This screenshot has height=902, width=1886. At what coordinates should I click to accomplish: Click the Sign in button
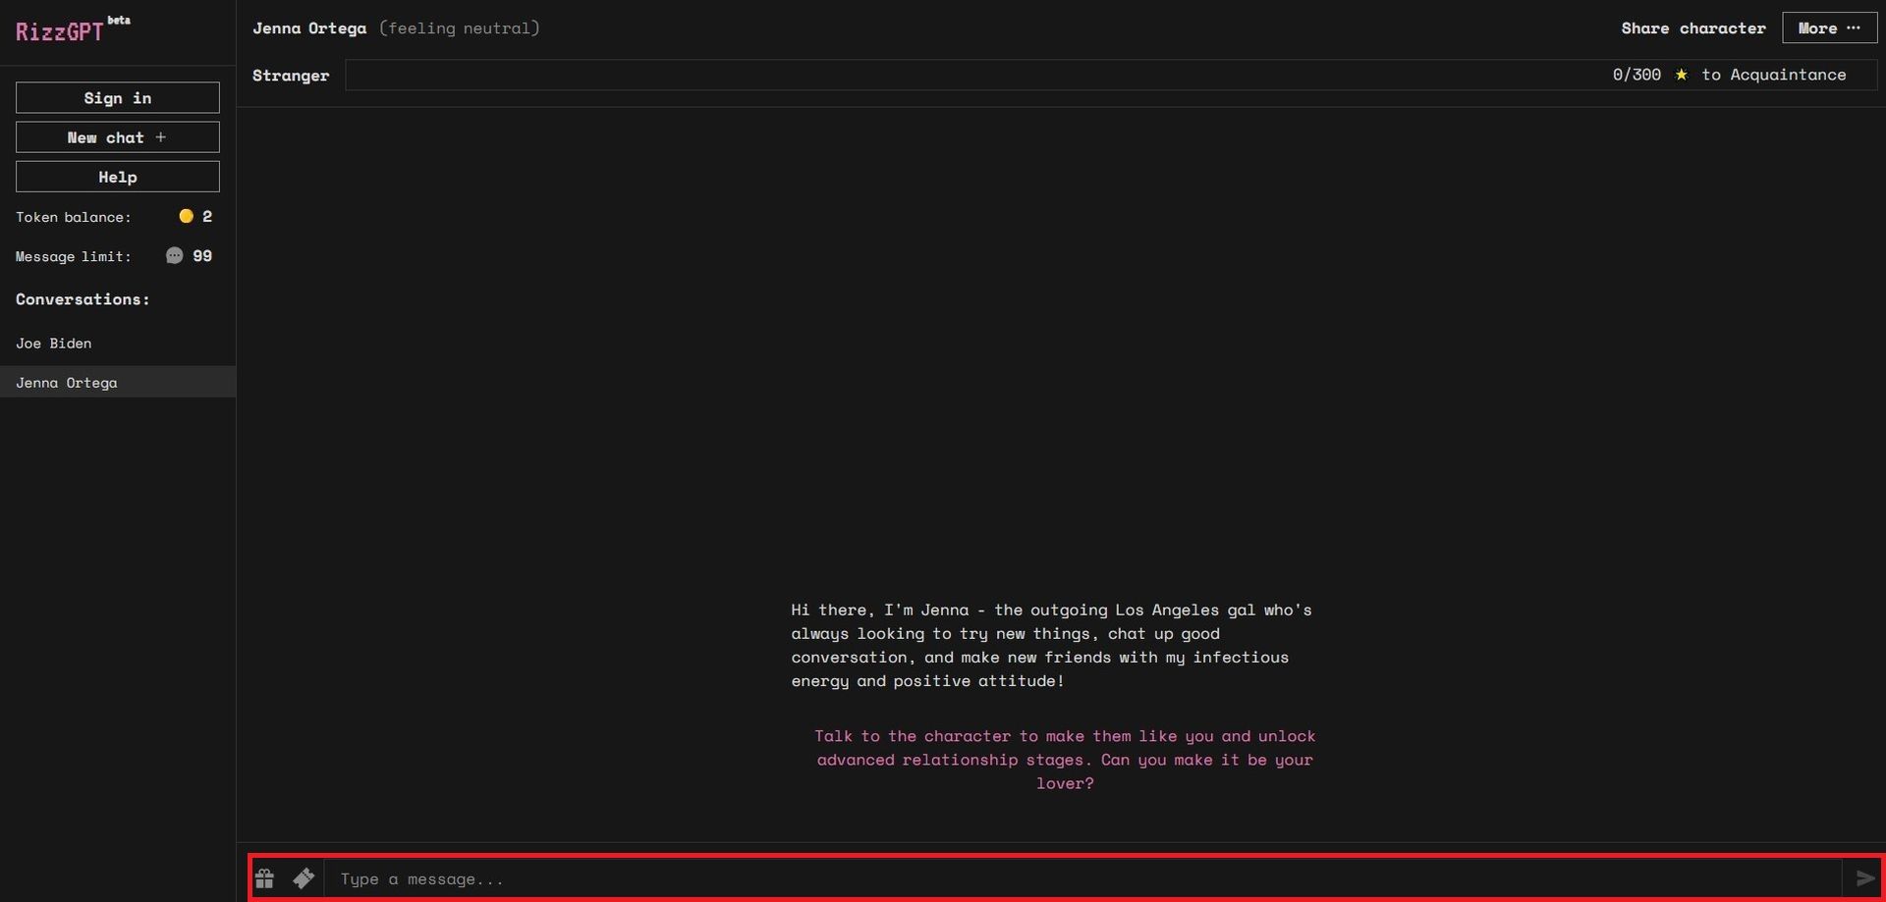pyautogui.click(x=118, y=98)
